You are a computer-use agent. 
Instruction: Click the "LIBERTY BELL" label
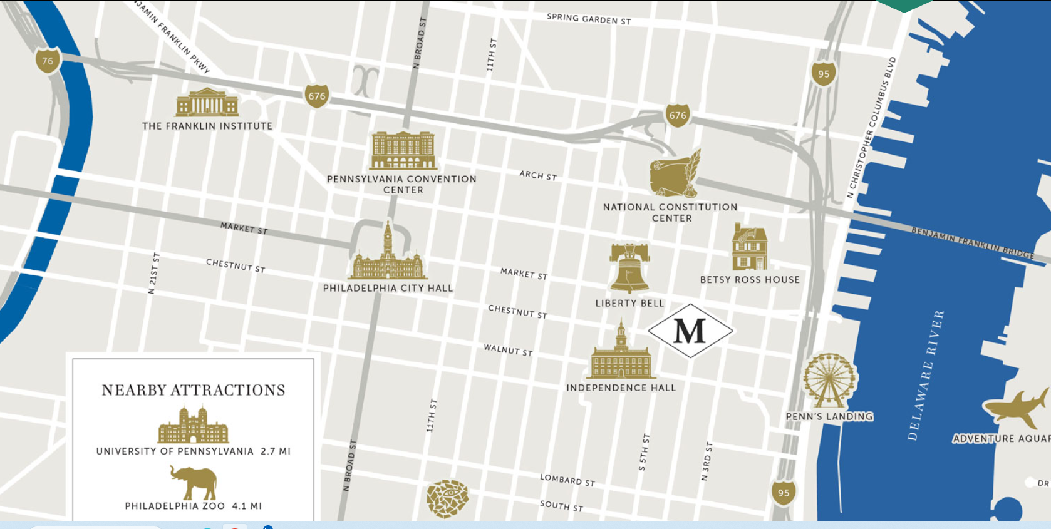pos(629,303)
